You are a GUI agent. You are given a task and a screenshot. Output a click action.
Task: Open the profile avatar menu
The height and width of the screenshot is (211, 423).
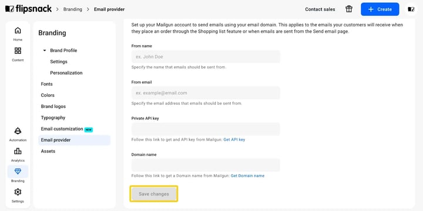click(411, 9)
